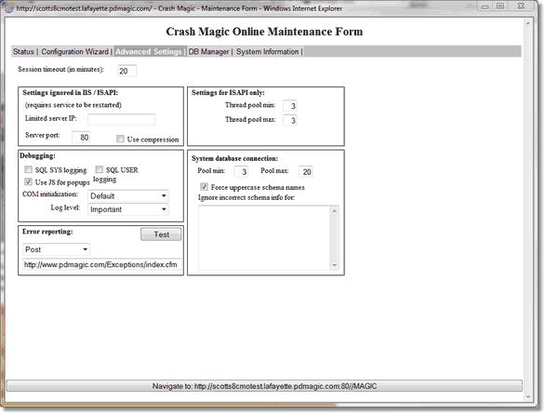Open the Log level dropdown
The width and height of the screenshot is (545, 414).
pos(128,209)
